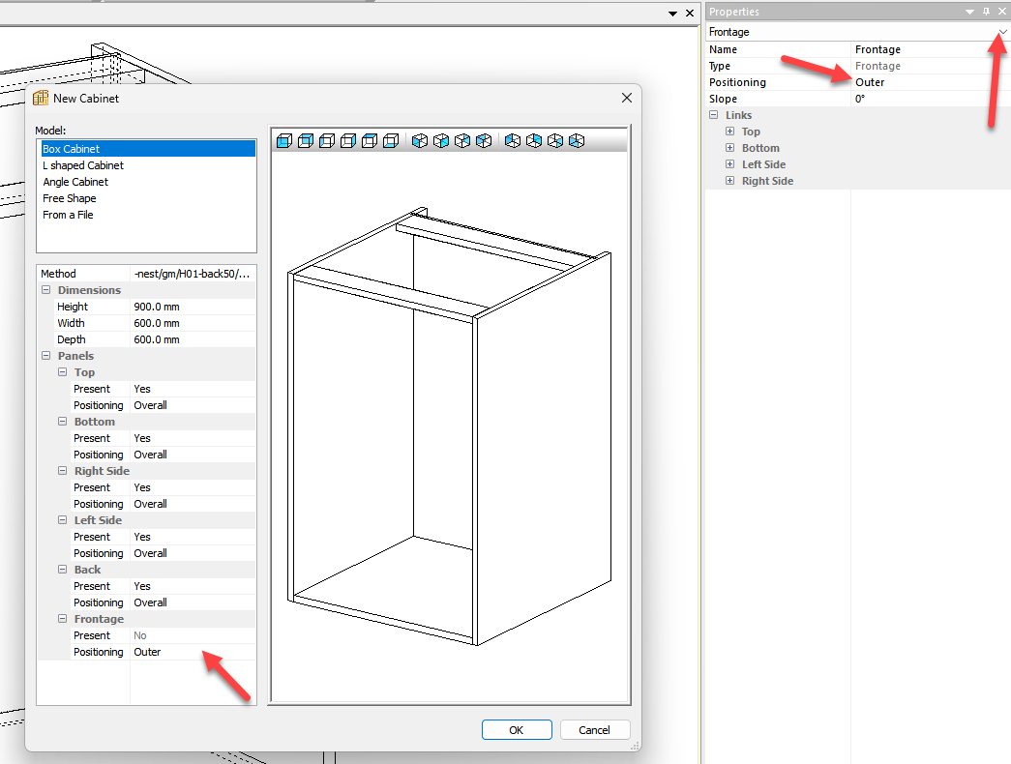The width and height of the screenshot is (1011, 764).
Task: Click the second cube view icon in preview toolbar
Action: pos(306,141)
